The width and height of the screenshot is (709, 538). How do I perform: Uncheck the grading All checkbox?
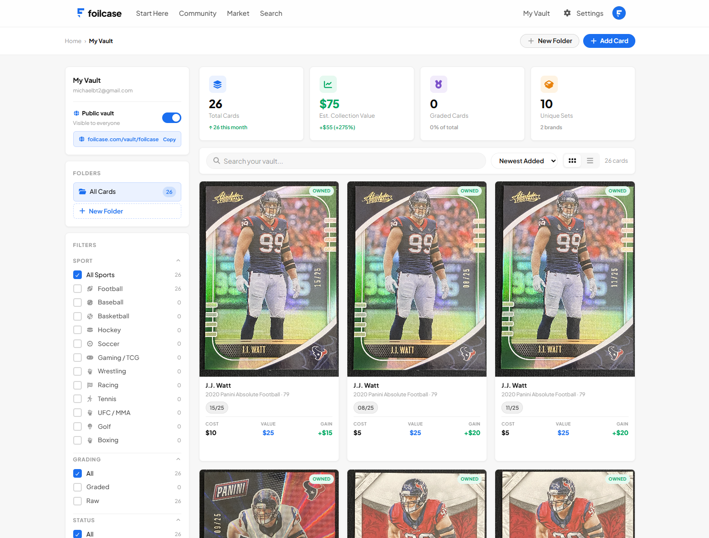(x=78, y=473)
